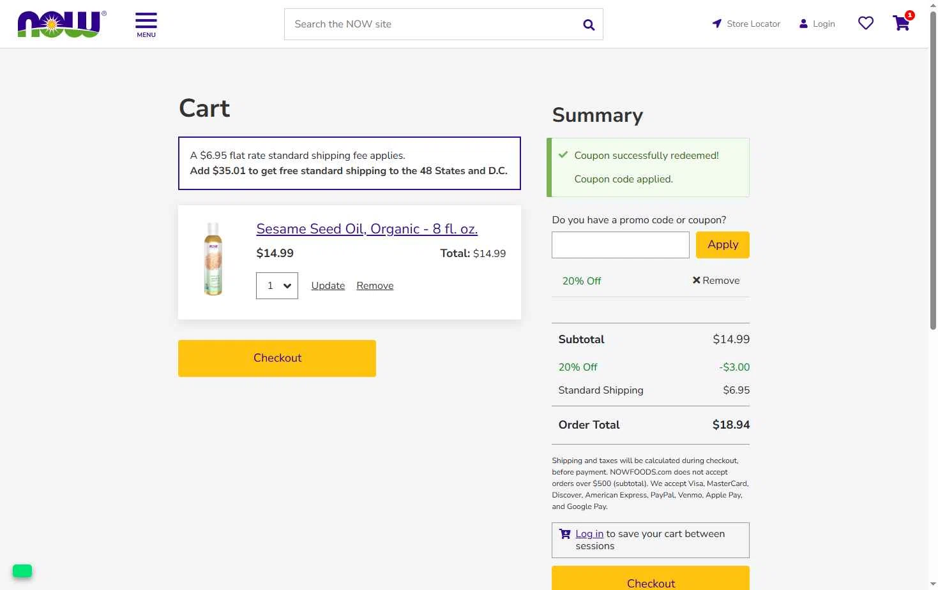The width and height of the screenshot is (938, 590).
Task: Click the search magnifier icon
Action: (589, 25)
